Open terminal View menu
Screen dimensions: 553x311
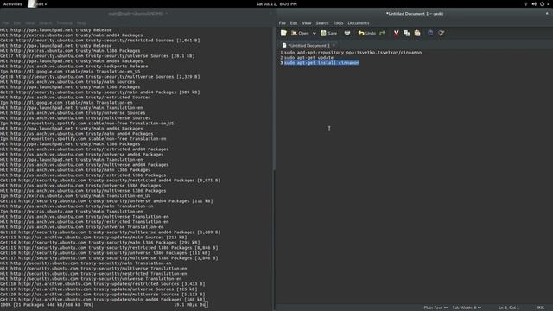(x=30, y=23)
